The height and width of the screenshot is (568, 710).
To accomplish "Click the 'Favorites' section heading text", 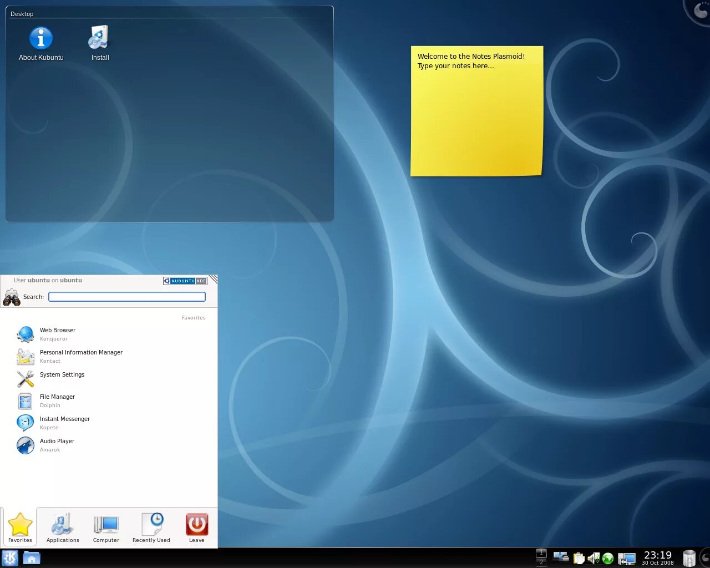I will tap(194, 318).
